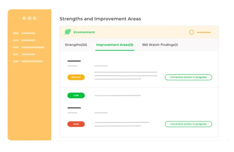
Task: Open the 360 Watch Findings(1) tab
Action: coord(160,45)
